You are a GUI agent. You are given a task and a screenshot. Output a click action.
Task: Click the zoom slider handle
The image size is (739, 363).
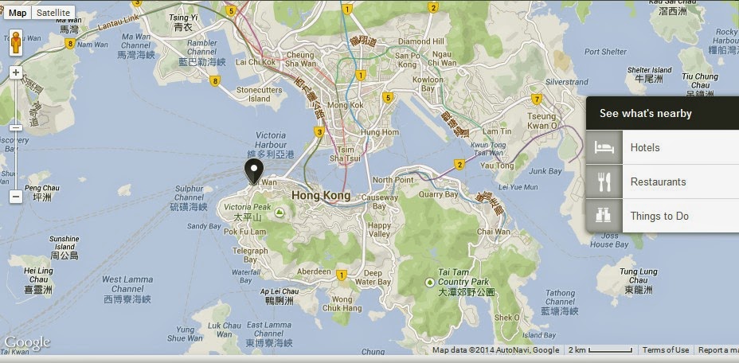point(16,127)
